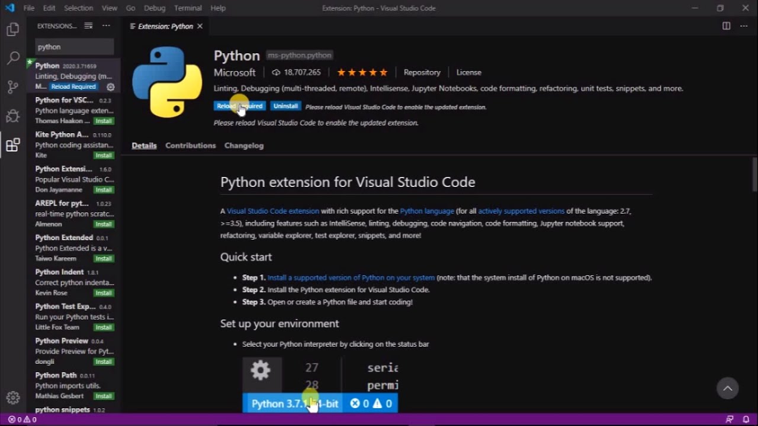The height and width of the screenshot is (426, 758).
Task: Open the Help menu
Action: (x=218, y=8)
